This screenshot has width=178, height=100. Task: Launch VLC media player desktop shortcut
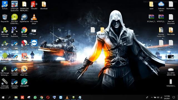tap(34, 19)
